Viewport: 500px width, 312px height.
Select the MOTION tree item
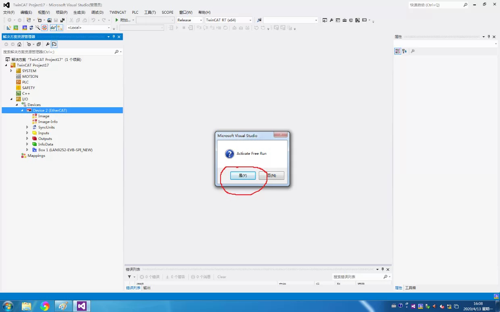[x=30, y=76]
